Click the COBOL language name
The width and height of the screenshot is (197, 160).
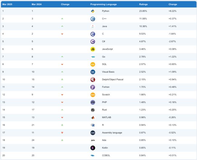click(x=106, y=155)
